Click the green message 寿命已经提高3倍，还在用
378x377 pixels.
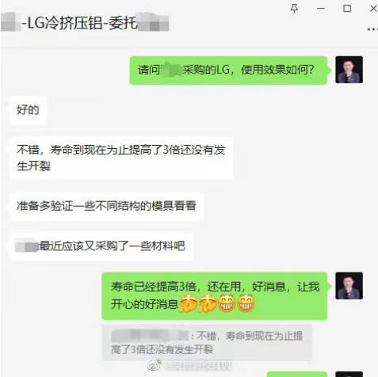pos(215,295)
